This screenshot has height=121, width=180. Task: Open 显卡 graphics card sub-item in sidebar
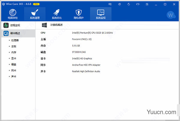point(14,59)
